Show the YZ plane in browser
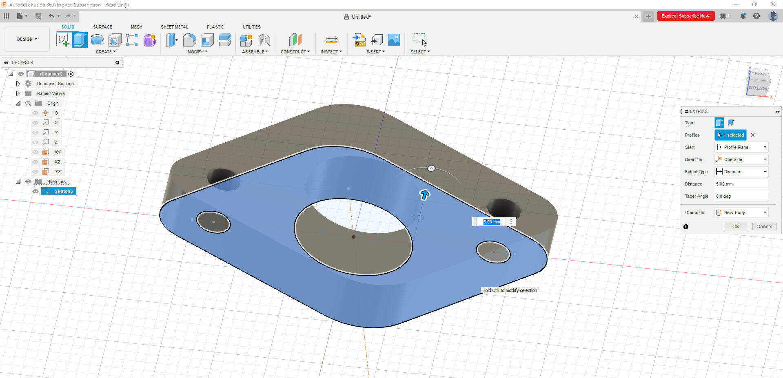Screen dimensions: 783x378 tap(35, 172)
